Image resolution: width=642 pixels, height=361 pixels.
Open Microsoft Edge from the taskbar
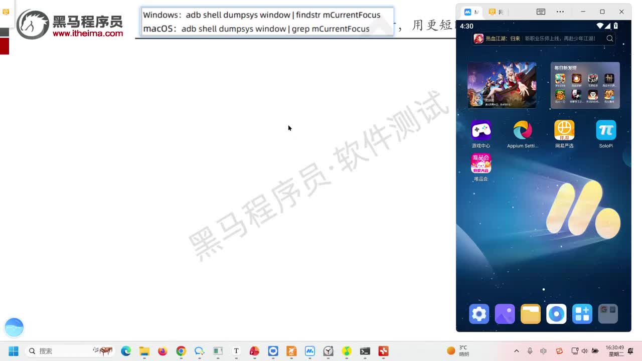click(x=126, y=351)
